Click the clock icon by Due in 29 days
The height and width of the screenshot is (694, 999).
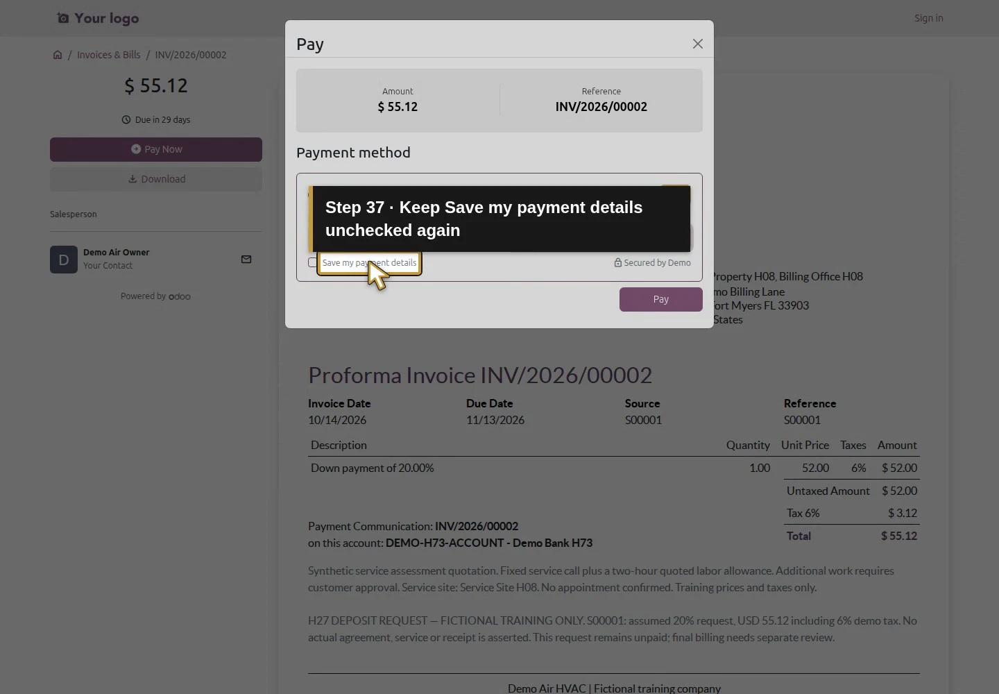click(126, 119)
